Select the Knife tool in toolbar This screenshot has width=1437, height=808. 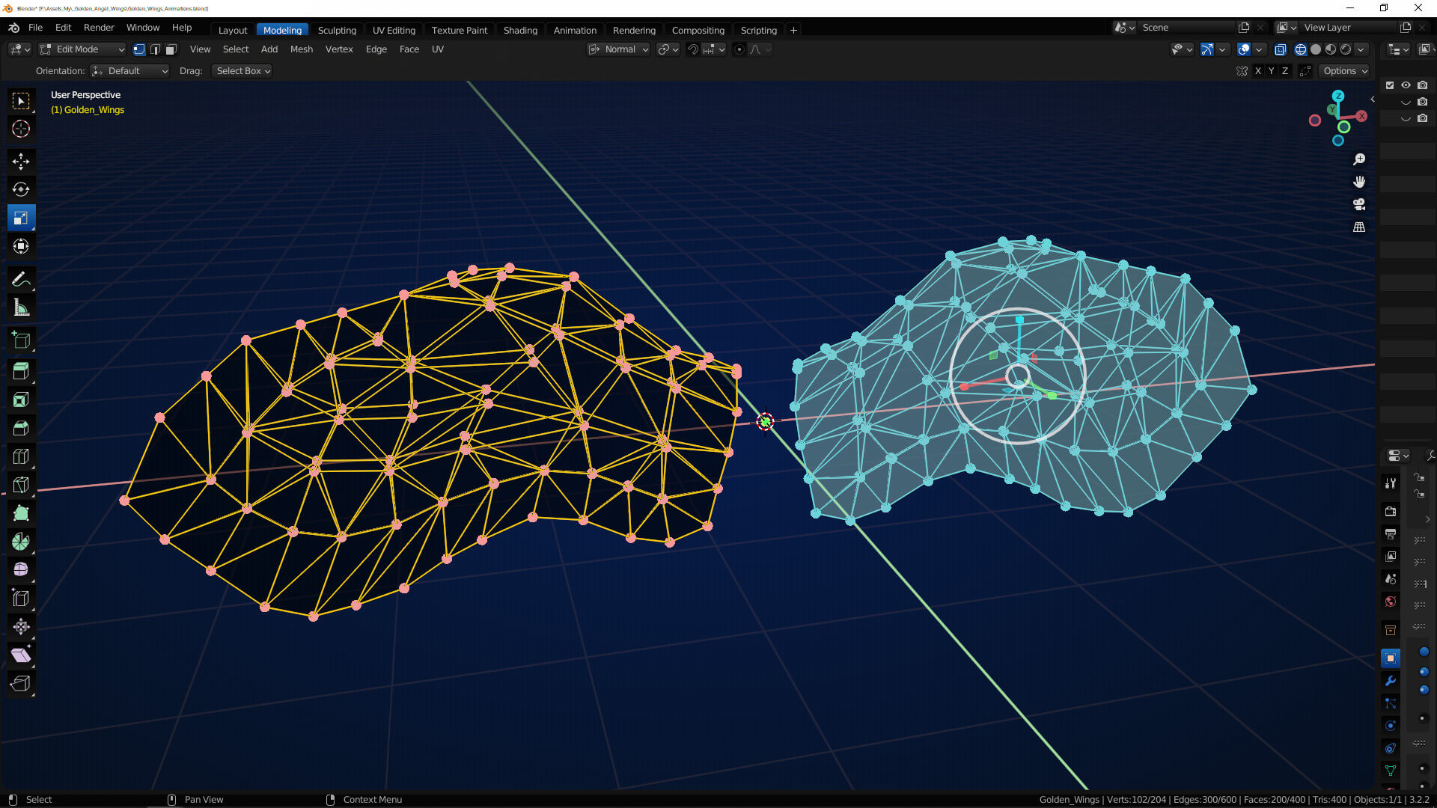pos(21,484)
